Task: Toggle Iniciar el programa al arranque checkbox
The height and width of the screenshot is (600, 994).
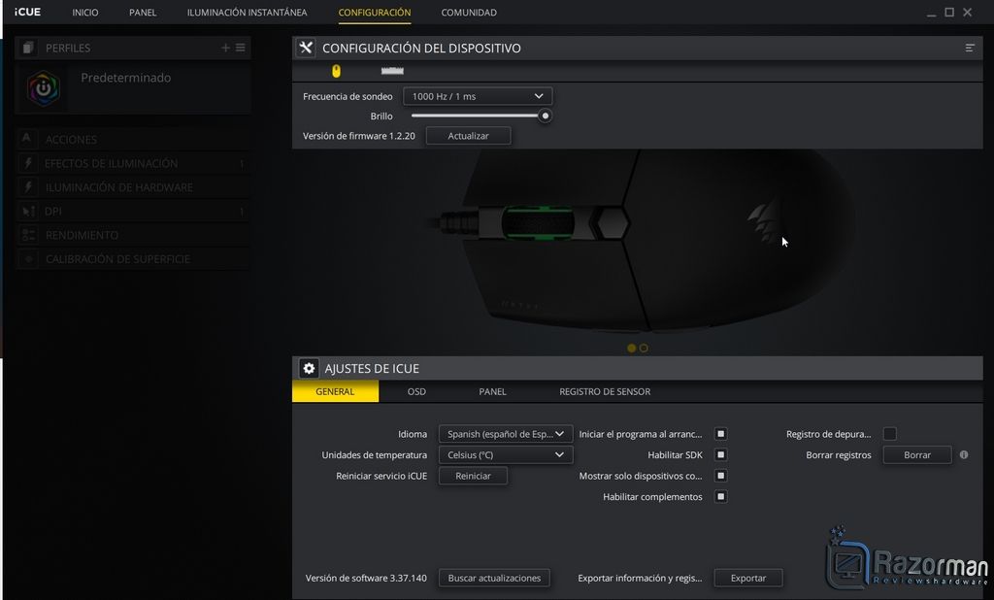Action: click(x=721, y=434)
